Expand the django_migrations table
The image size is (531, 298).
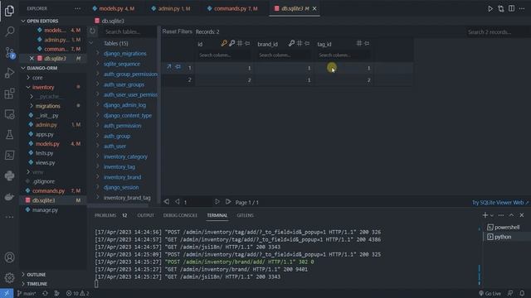[x=98, y=53]
